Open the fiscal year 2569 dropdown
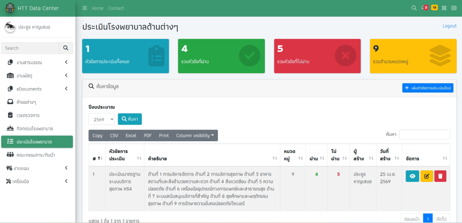The height and width of the screenshot is (223, 462). pyautogui.click(x=102, y=119)
